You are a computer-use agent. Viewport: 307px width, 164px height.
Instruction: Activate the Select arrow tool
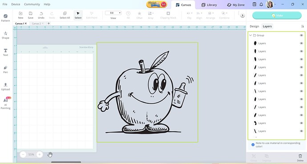coord(78,15)
